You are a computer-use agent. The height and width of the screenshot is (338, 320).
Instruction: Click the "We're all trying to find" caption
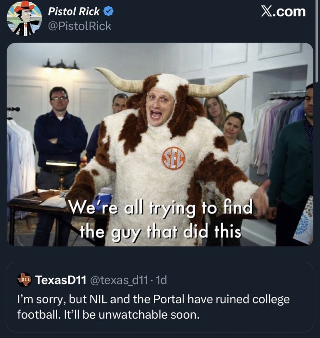click(160, 209)
